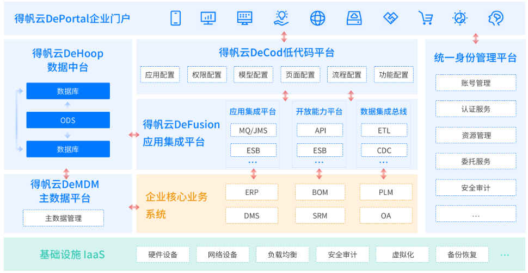Click the SRM system box
Screen dimensions: 528x273
pyautogui.click(x=320, y=215)
